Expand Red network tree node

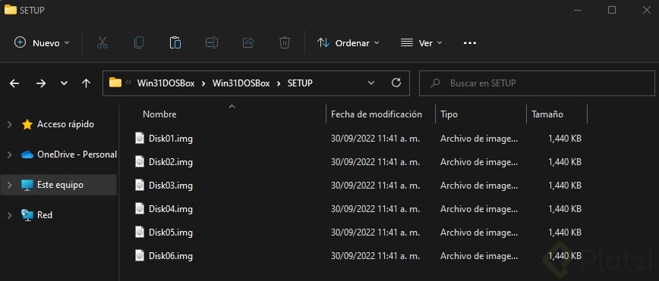(10, 215)
